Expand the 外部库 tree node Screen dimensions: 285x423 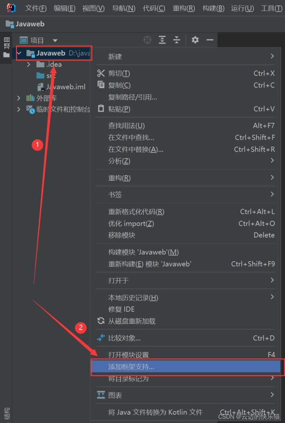(x=18, y=98)
